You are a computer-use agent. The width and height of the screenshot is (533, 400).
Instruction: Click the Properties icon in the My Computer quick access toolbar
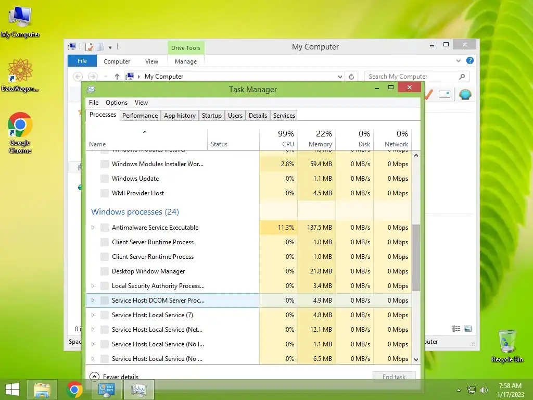89,47
